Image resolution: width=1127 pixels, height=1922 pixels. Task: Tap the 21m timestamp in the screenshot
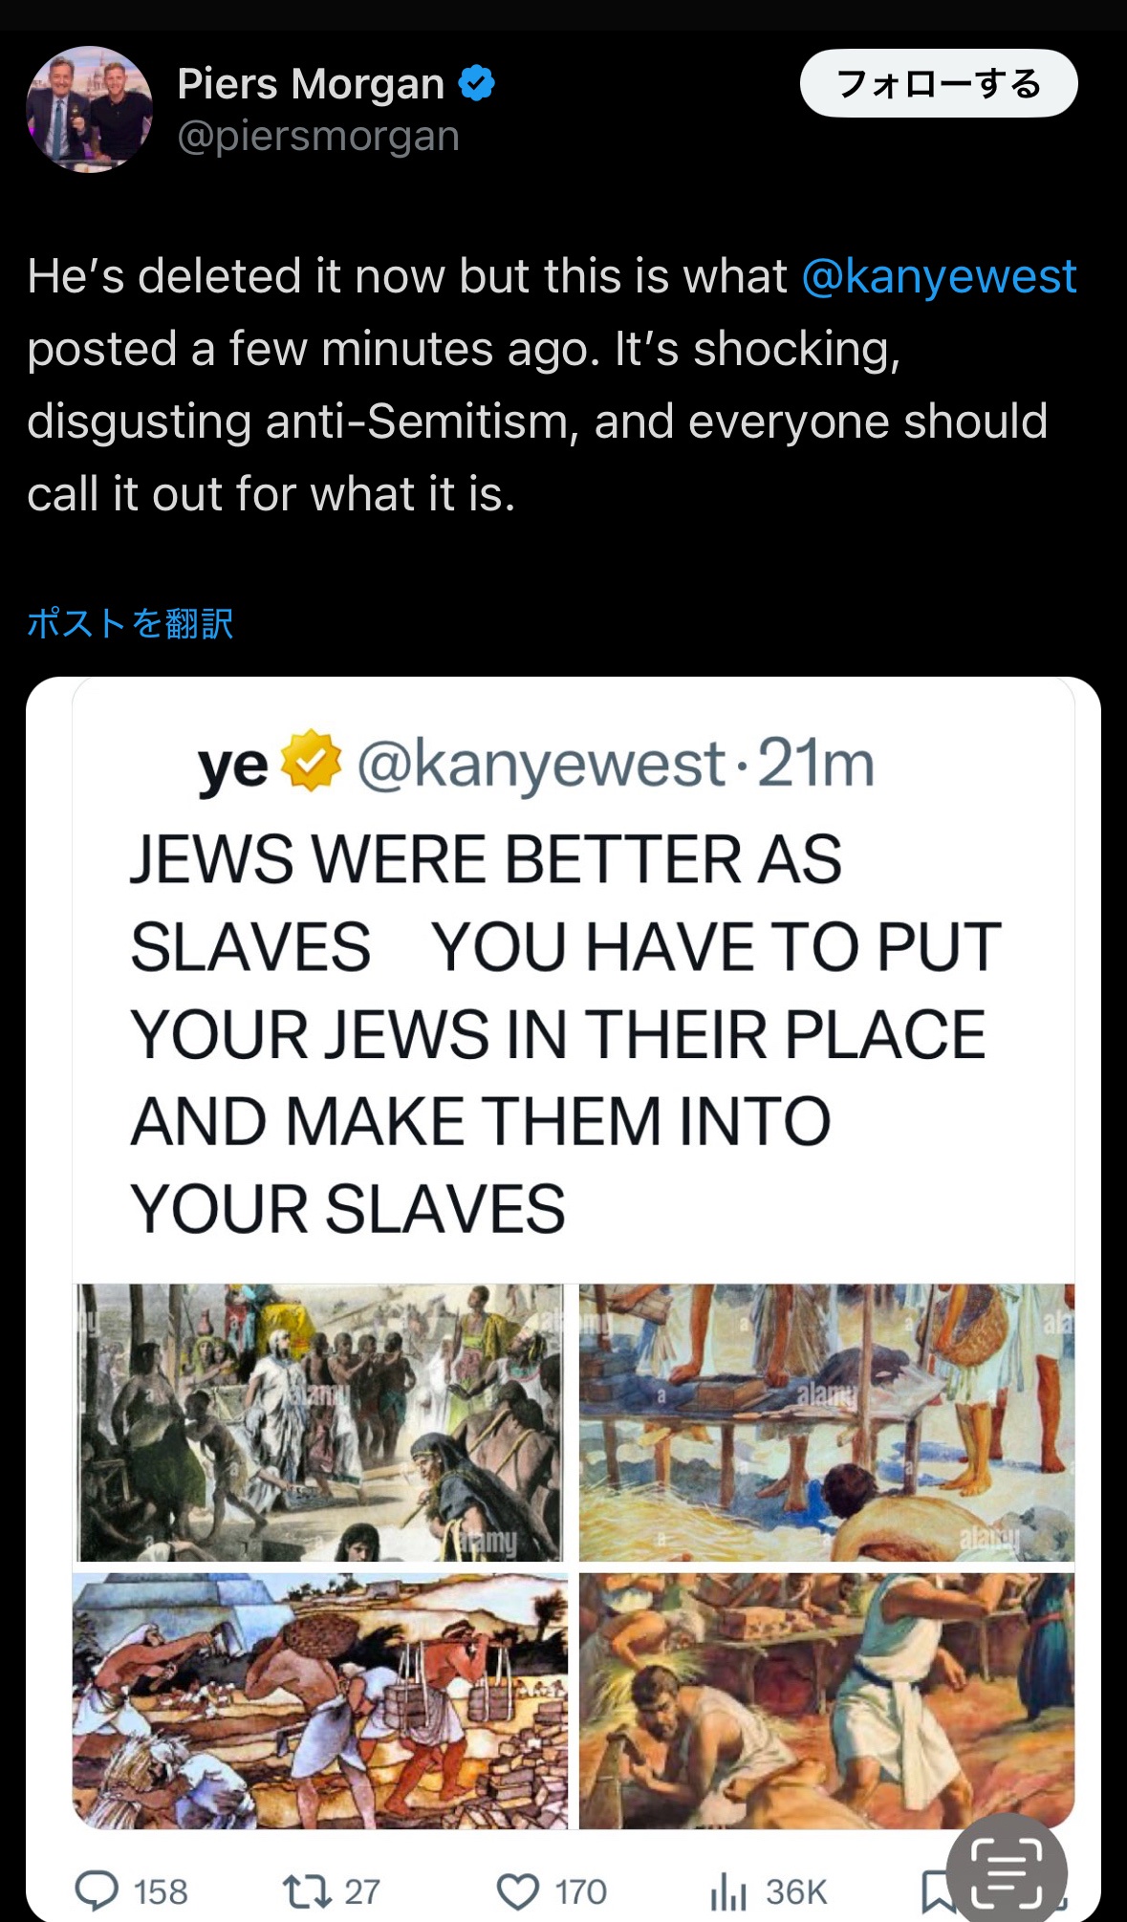pyautogui.click(x=816, y=764)
